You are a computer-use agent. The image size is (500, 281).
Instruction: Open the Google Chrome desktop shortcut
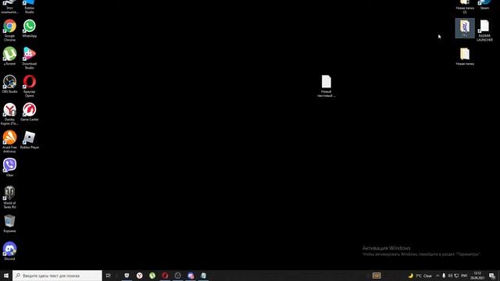[x=9, y=30]
